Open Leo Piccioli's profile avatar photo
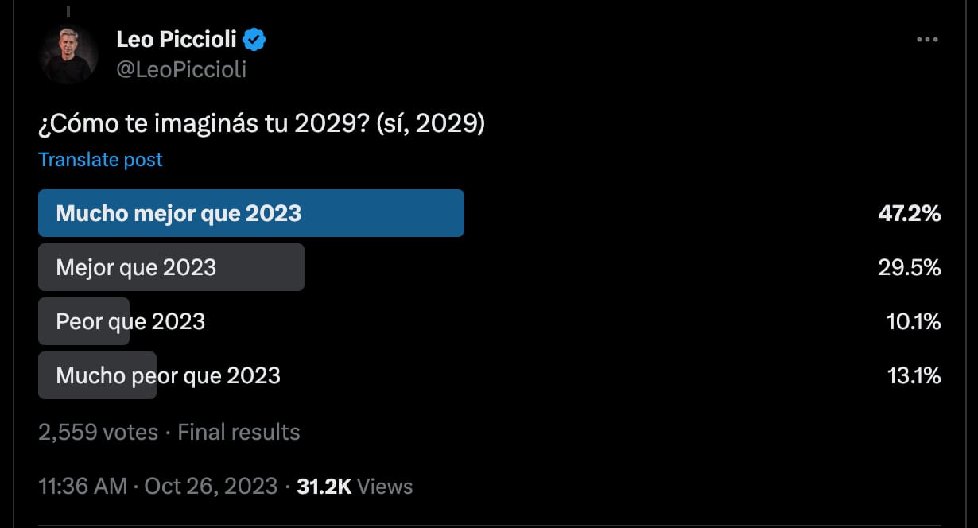This screenshot has height=528, width=978. click(68, 55)
